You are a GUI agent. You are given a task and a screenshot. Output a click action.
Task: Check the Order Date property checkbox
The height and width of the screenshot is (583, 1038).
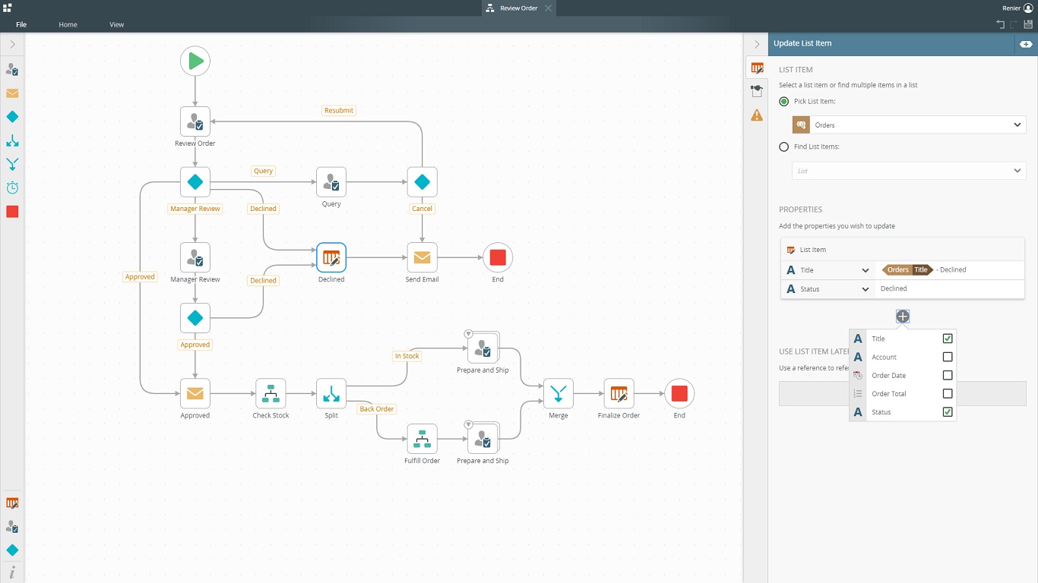(948, 375)
